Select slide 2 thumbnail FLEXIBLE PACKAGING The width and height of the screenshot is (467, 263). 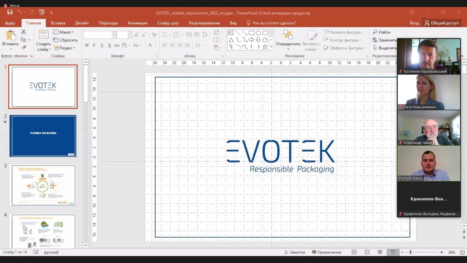43,136
